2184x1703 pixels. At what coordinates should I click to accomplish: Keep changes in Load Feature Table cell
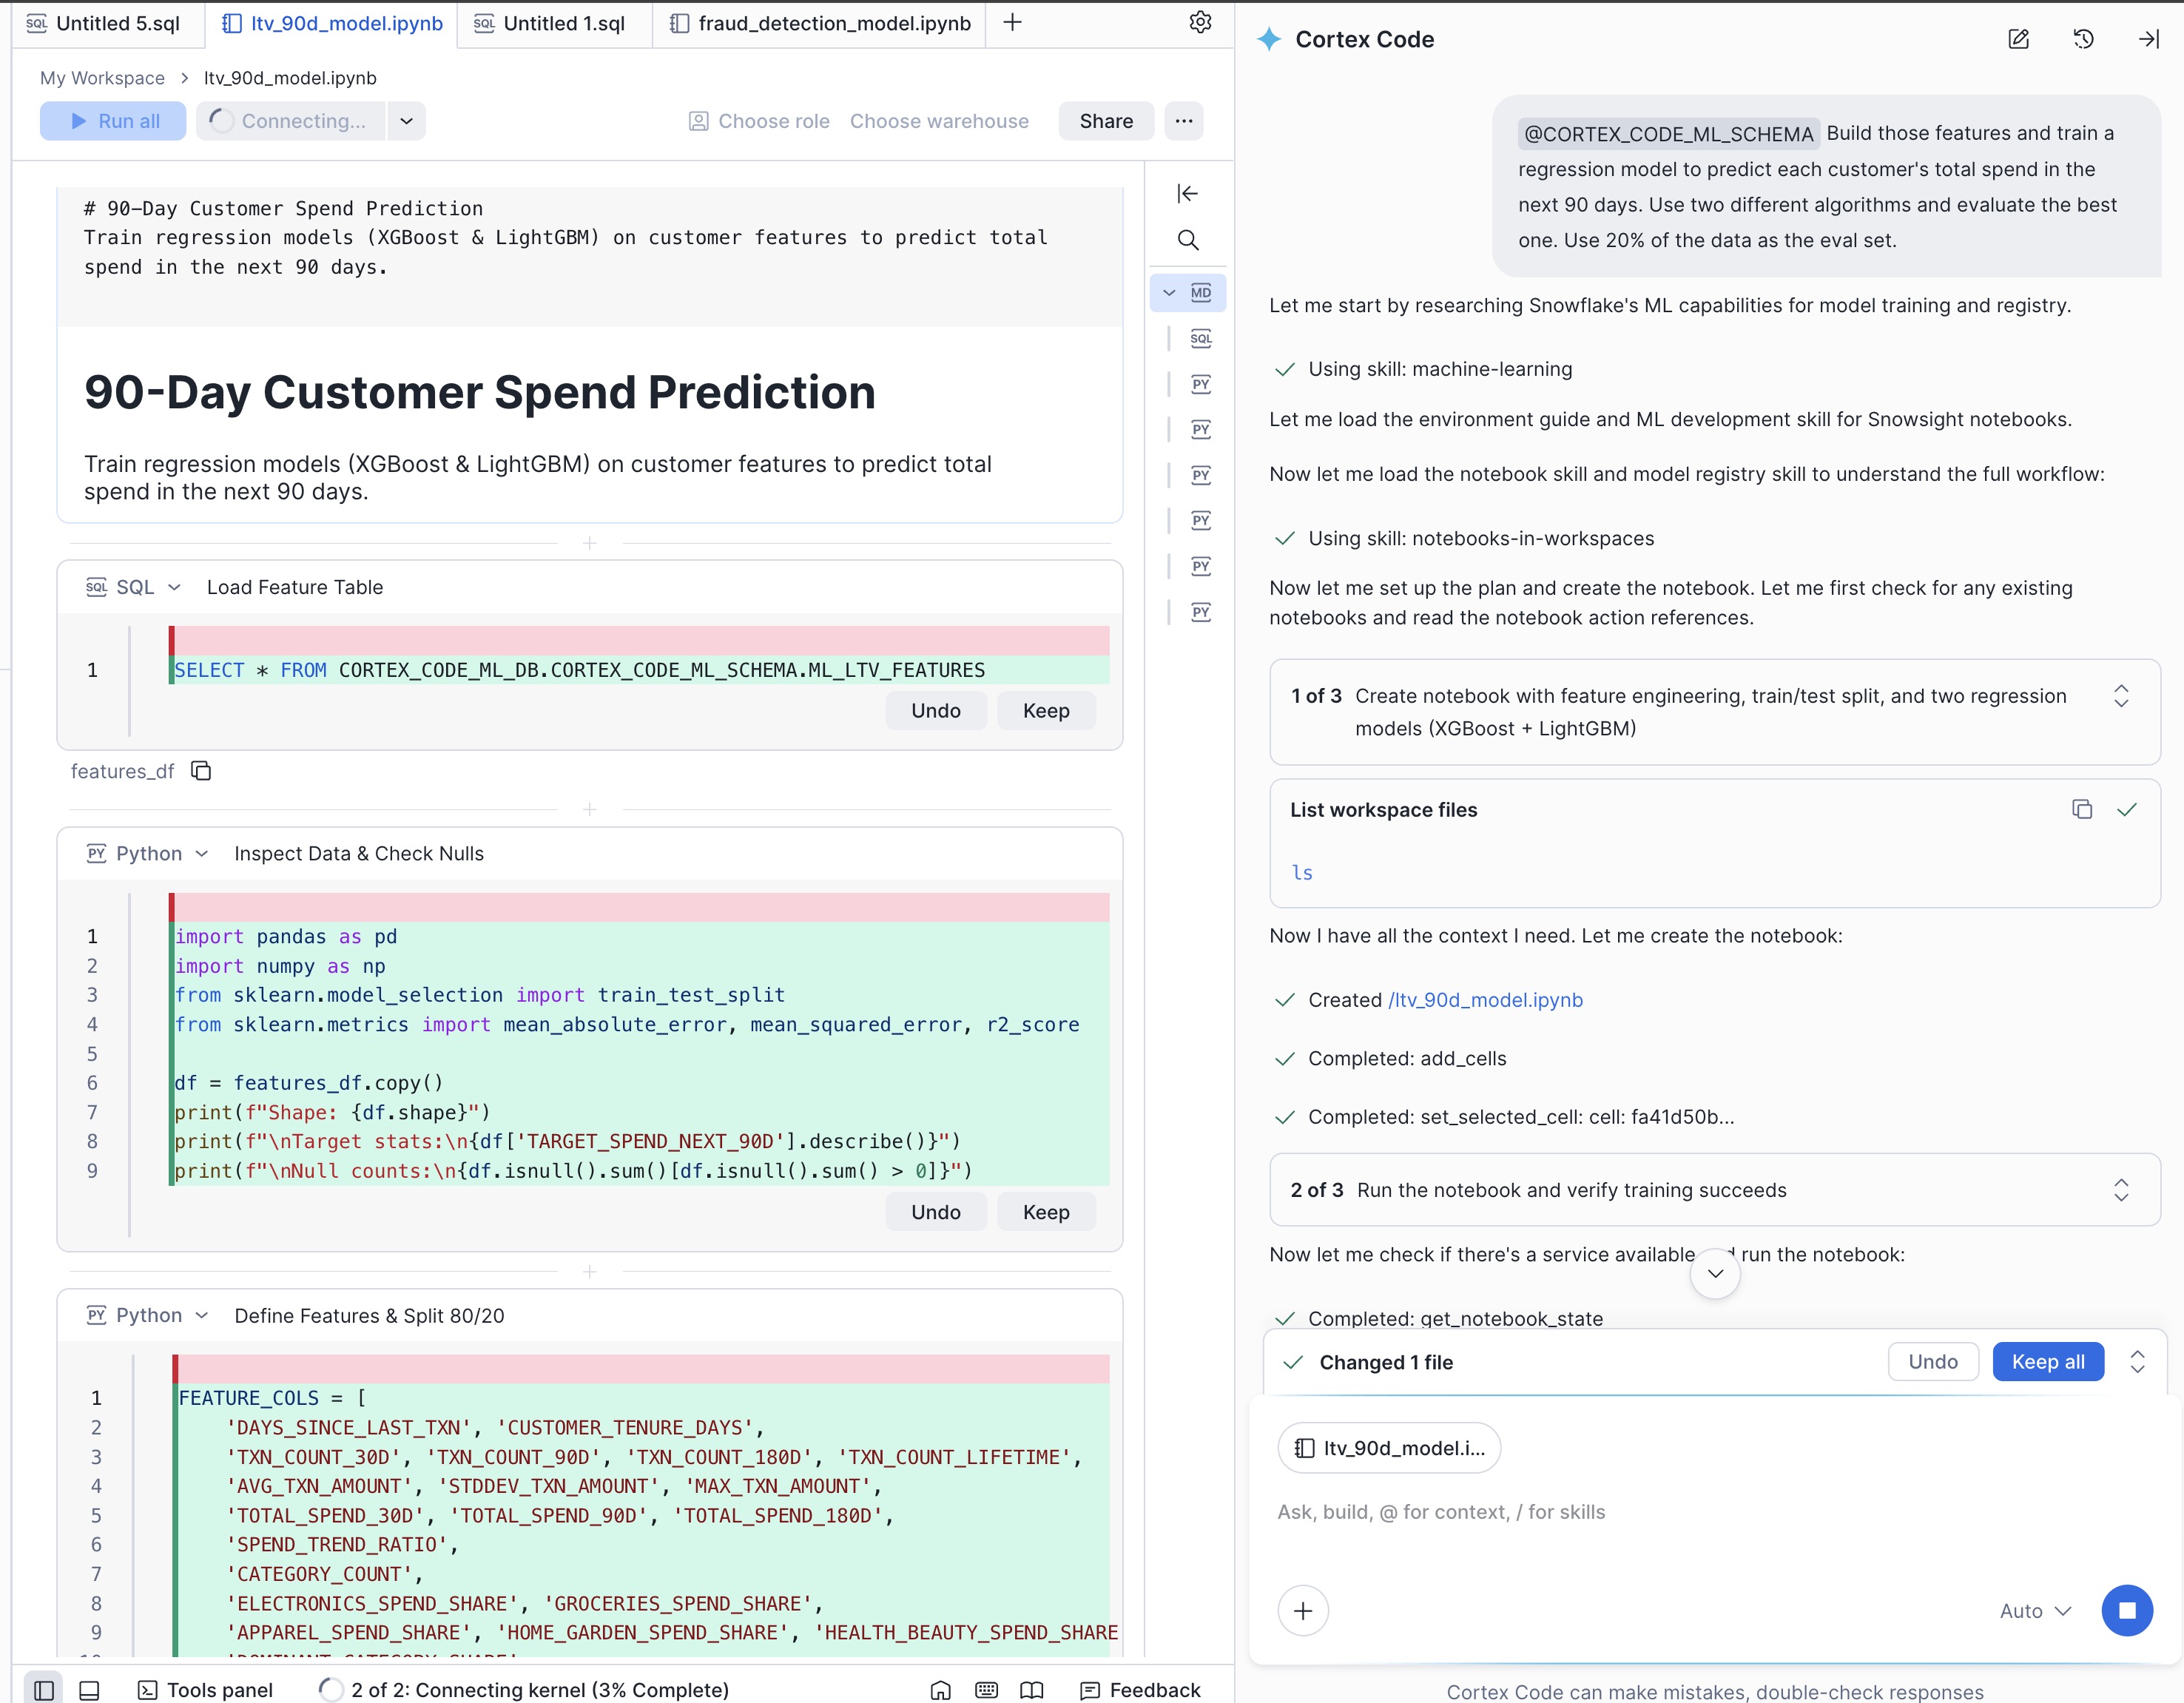click(x=1046, y=710)
